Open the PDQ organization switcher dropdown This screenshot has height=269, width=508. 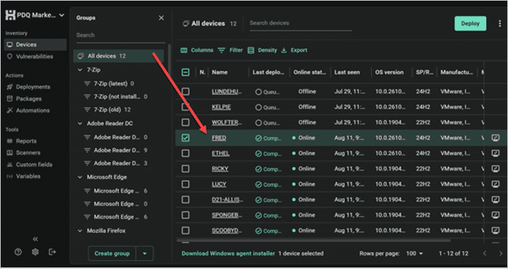35,15
